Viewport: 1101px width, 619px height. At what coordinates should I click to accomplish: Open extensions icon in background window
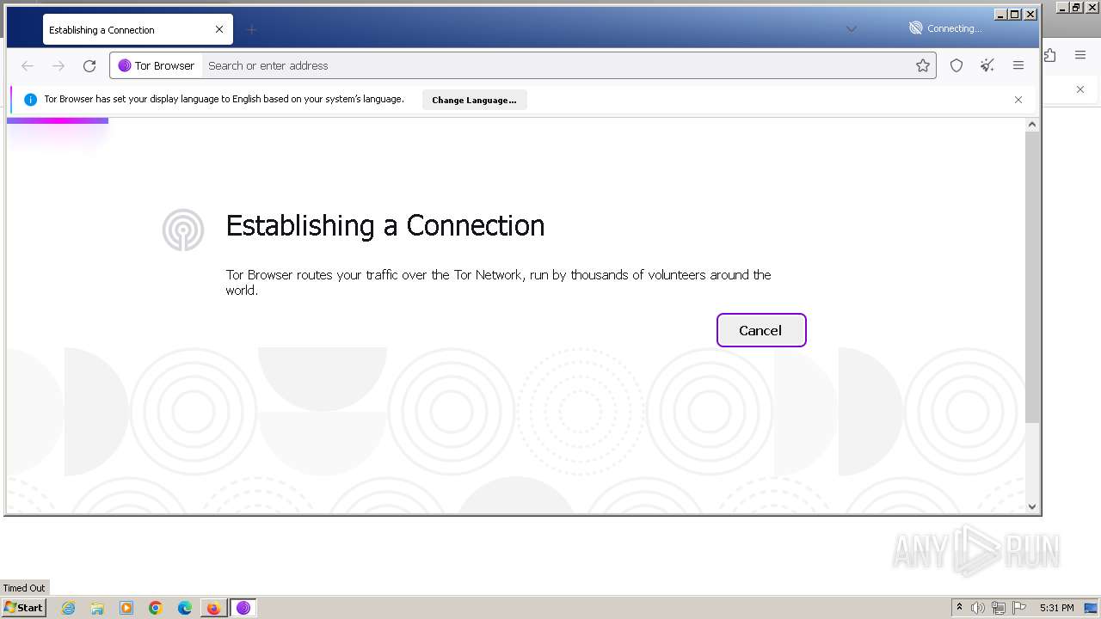coord(1049,55)
